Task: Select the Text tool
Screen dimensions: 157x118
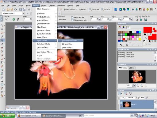Action: click(x=2, y=81)
